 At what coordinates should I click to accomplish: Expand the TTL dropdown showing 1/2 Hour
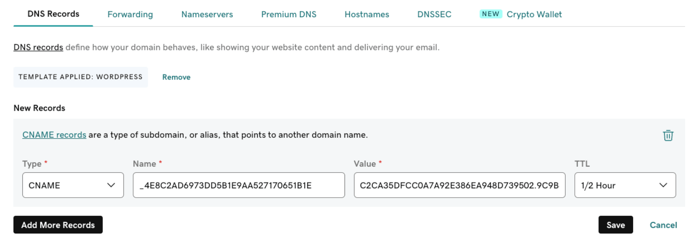(x=625, y=185)
